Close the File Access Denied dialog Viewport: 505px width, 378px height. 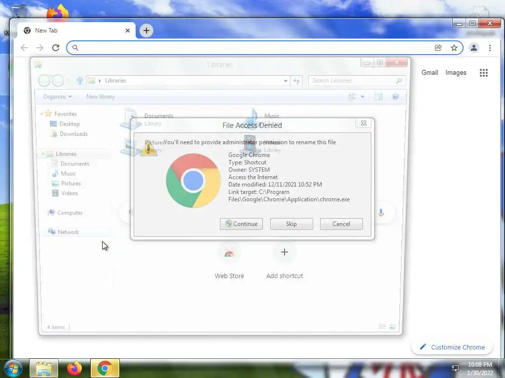pos(363,123)
